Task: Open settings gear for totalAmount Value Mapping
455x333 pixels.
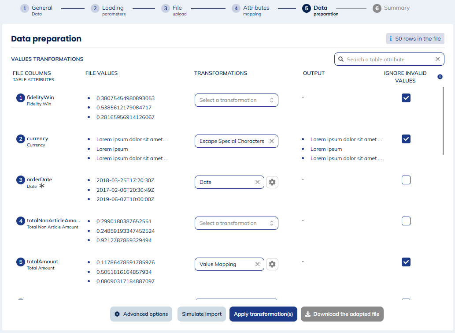Action: click(x=272, y=264)
